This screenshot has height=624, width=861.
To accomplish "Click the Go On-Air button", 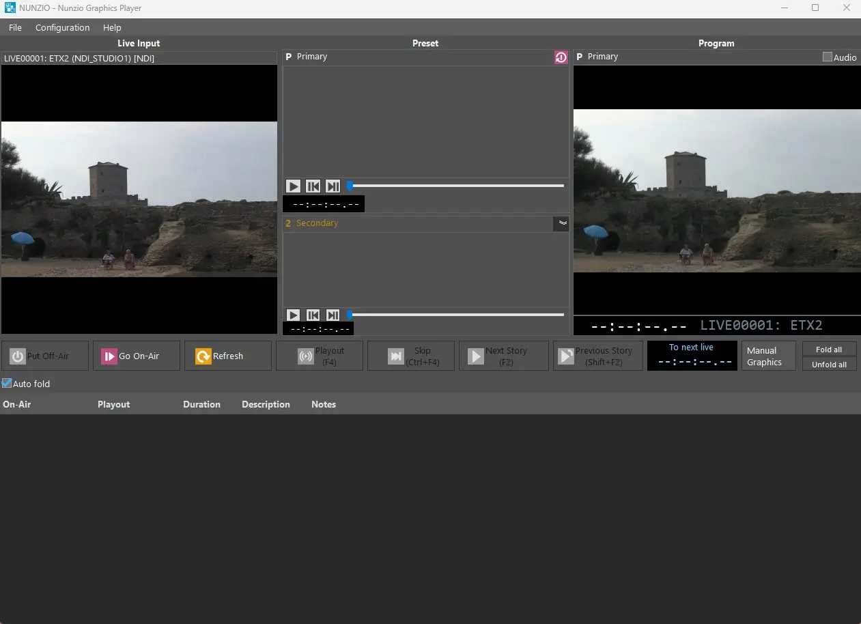I will point(137,356).
